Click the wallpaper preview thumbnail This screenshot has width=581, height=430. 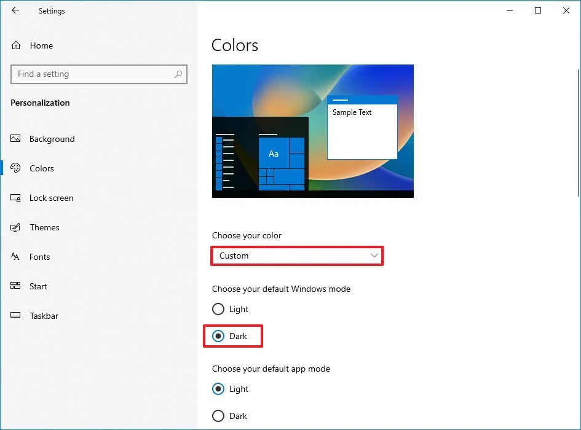pos(312,130)
